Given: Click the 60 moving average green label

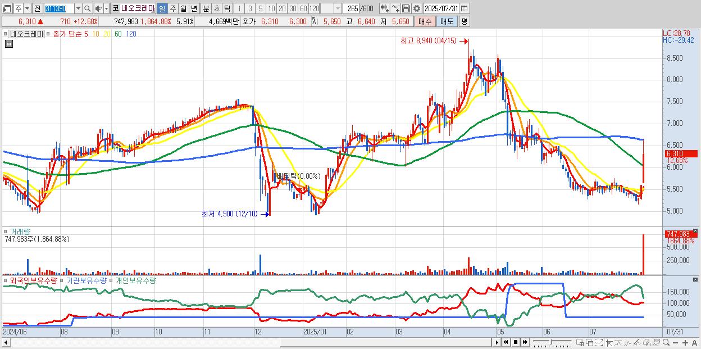Looking at the screenshot, I should [x=118, y=34].
